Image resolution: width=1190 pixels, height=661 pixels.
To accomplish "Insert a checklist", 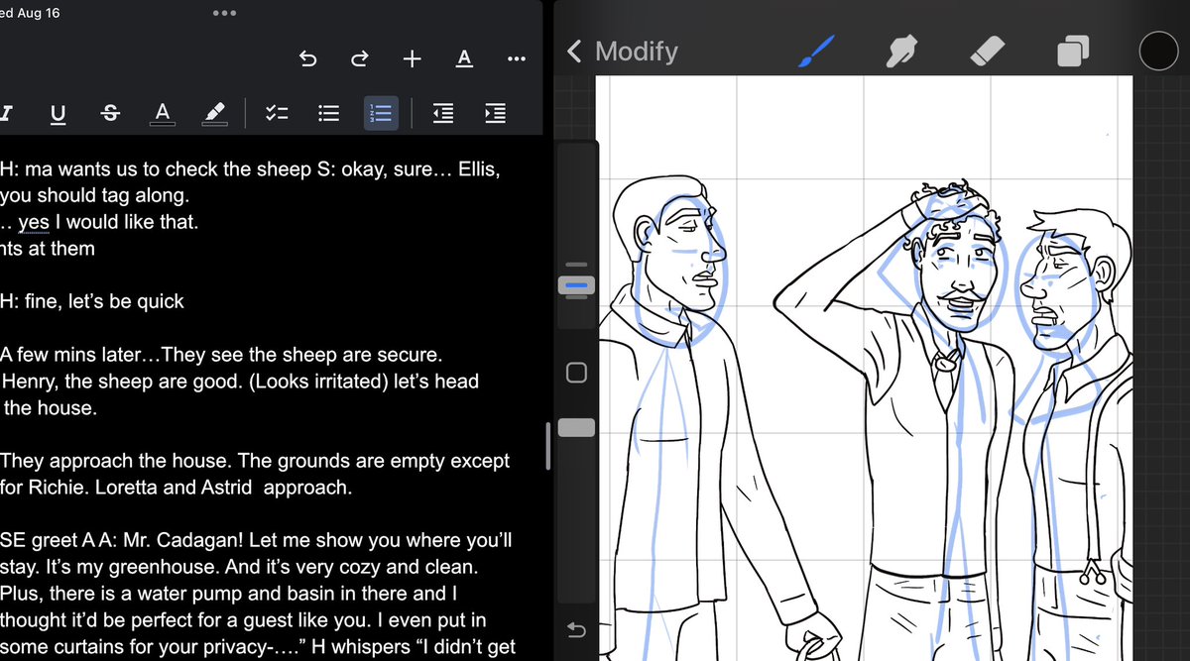I will [277, 114].
